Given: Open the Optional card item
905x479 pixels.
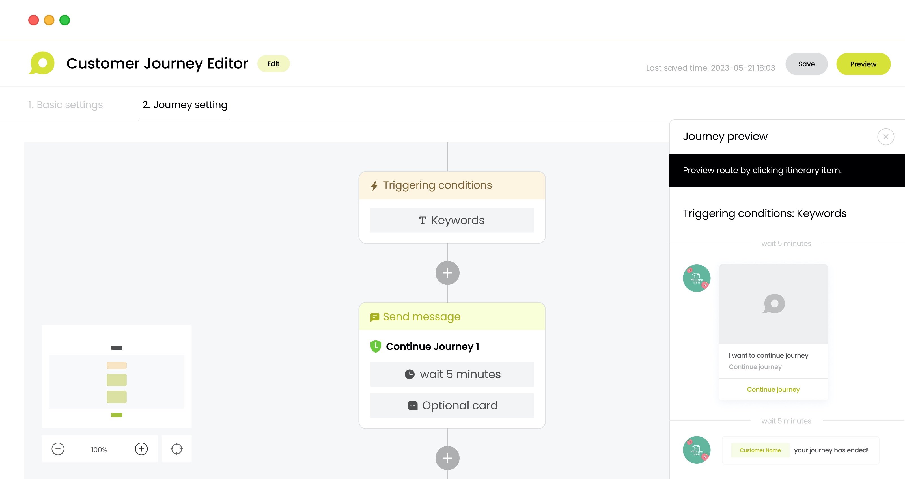Looking at the screenshot, I should (x=452, y=405).
